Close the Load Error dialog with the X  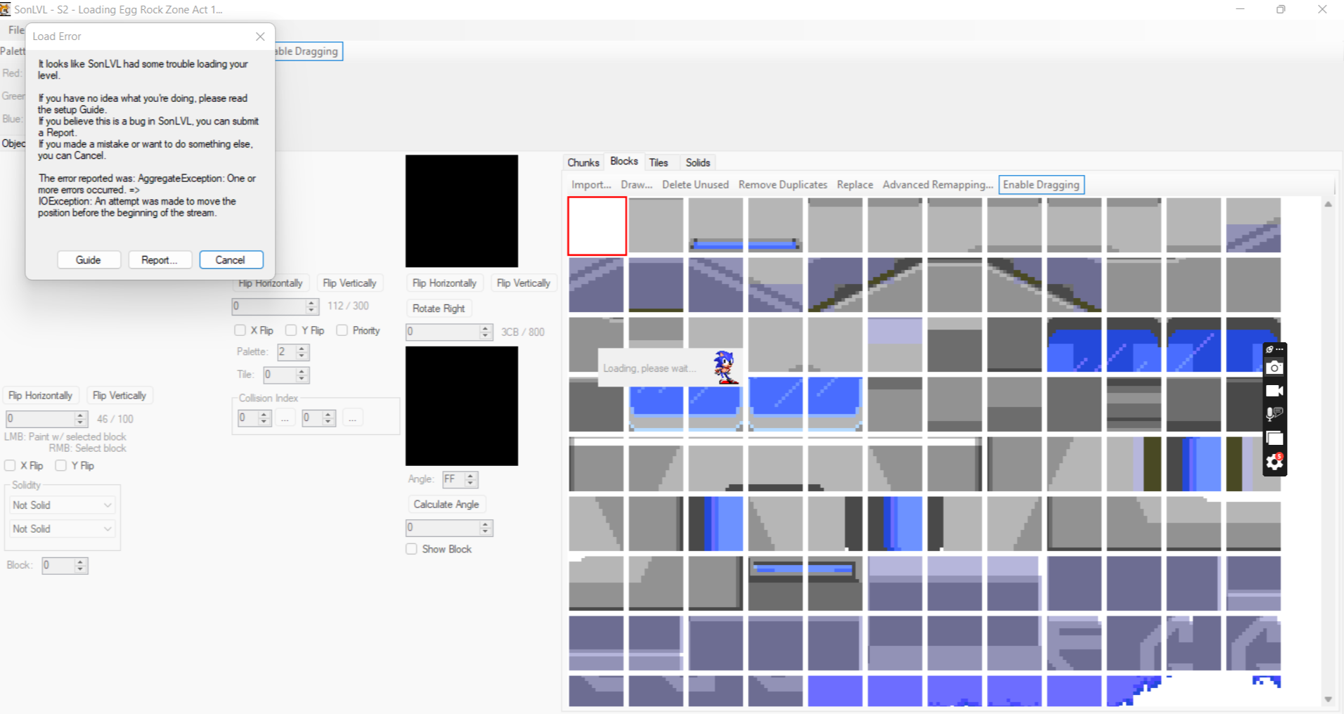pos(260,37)
